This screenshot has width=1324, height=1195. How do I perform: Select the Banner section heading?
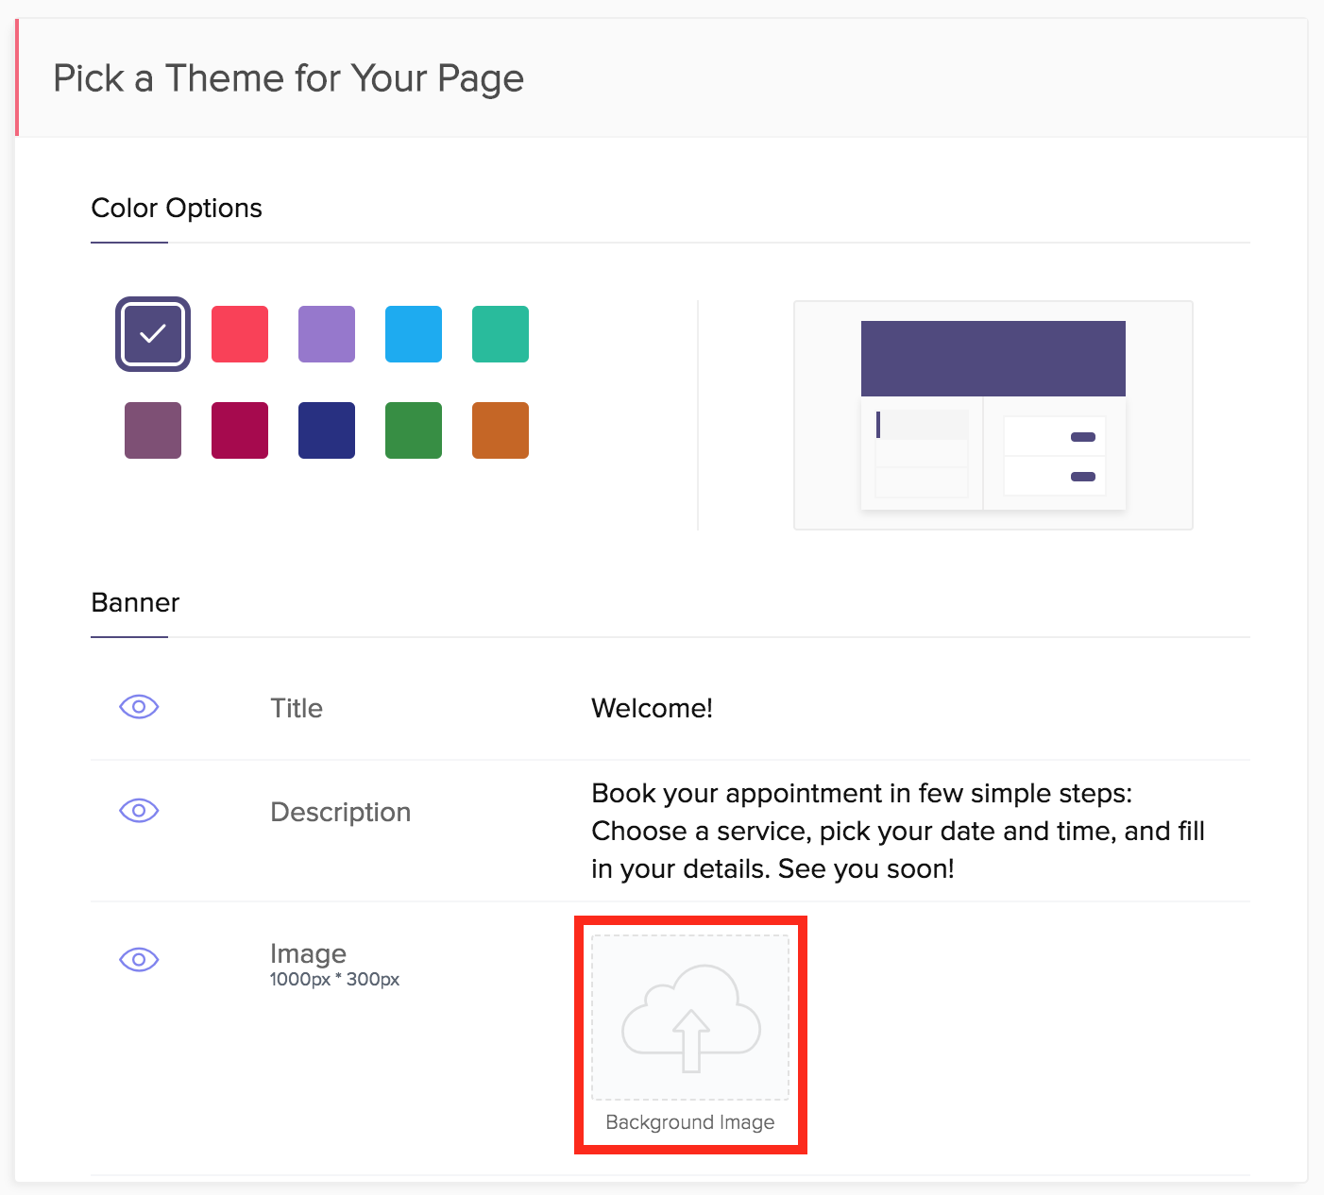coord(135,603)
